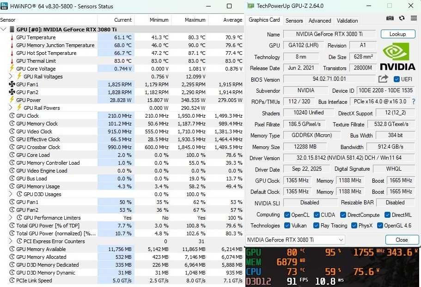Collapse the GPU [#0] RTX 3080 Ti group
The image size is (421, 287).
(4, 29)
